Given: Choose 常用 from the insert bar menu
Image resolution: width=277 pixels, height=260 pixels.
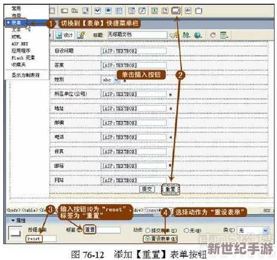Looking at the screenshot, I should [x=16, y=8].
